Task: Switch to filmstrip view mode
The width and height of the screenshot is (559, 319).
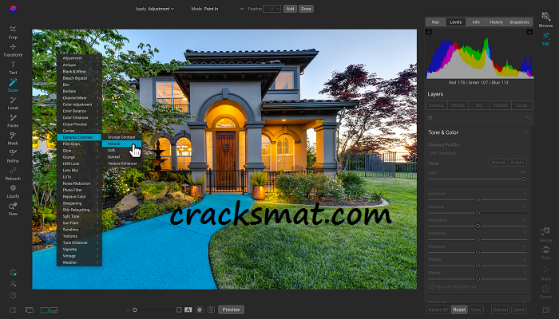Action: pos(54,309)
